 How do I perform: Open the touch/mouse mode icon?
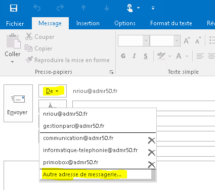(130, 8)
